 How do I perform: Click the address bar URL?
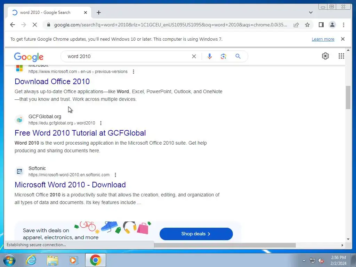[x=170, y=25]
